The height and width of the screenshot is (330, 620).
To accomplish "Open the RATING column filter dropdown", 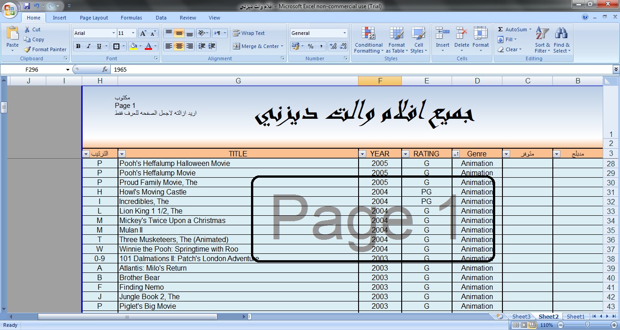I will click(x=406, y=154).
